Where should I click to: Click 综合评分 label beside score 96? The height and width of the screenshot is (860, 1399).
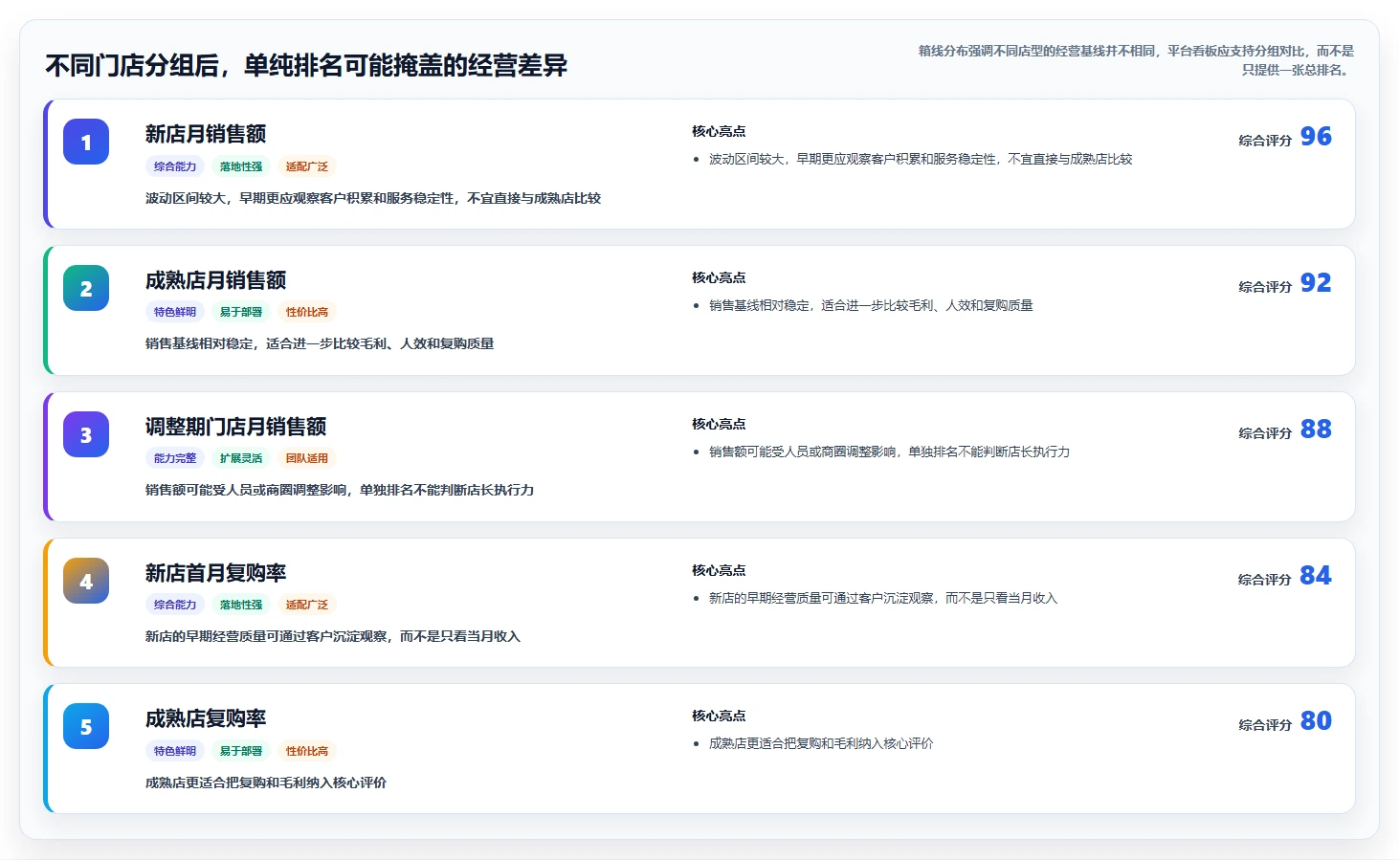[x=1265, y=141]
